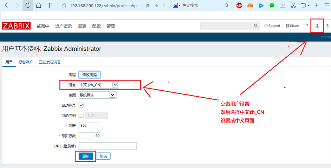Open the blue video play extension icon
This screenshot has width=331, height=168.
pyautogui.click(x=261, y=6)
